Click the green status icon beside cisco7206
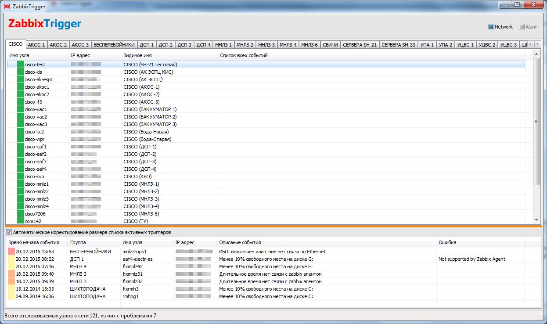 point(20,214)
